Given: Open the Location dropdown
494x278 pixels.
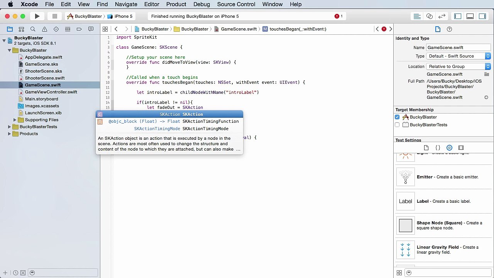Looking at the screenshot, I should tap(458, 67).
